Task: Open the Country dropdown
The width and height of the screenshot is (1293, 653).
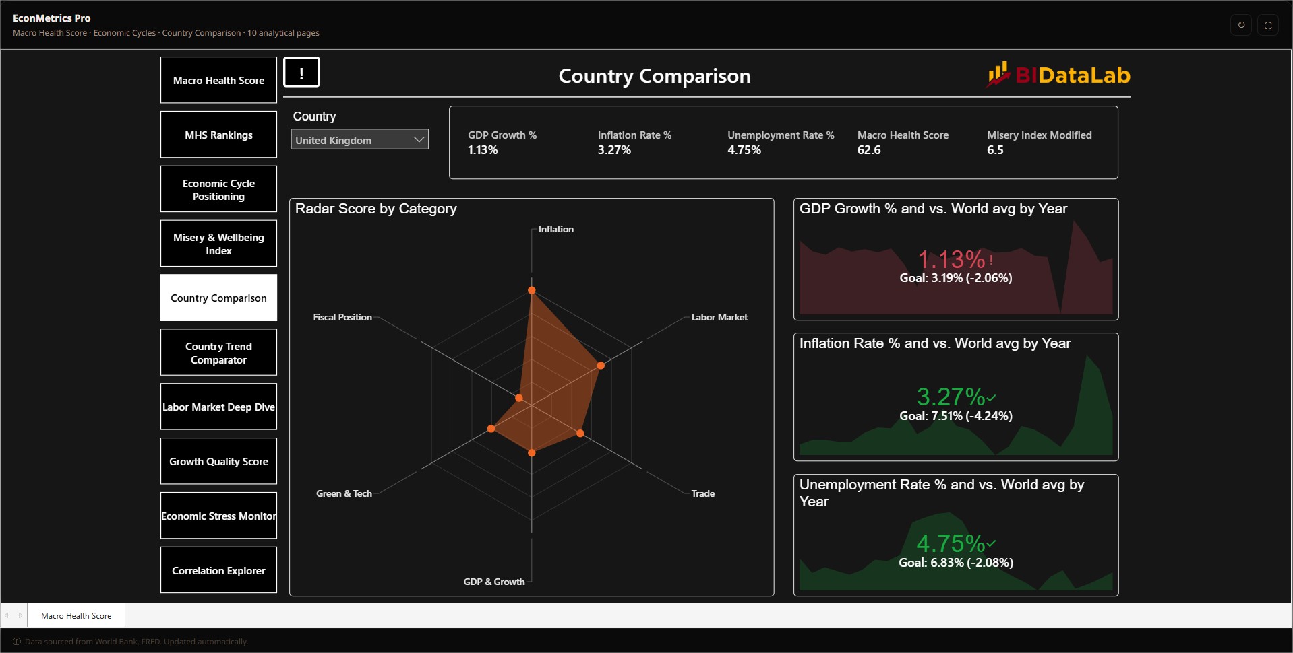Action: (359, 139)
